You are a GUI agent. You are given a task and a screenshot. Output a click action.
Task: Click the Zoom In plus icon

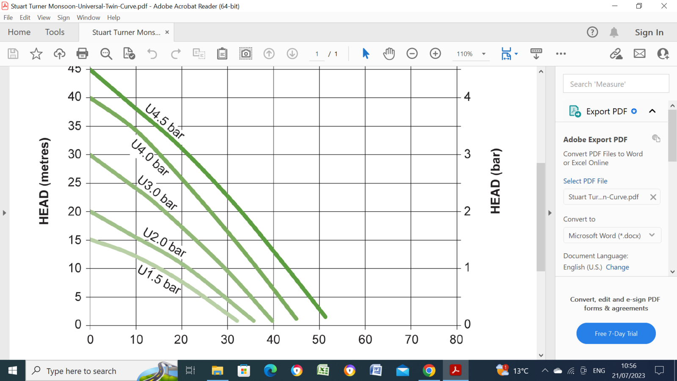point(435,54)
